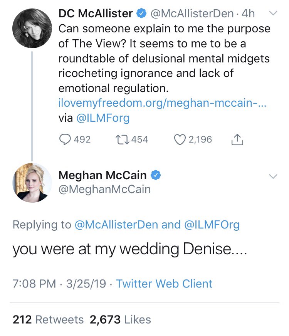289x336 pixels.
Task: Click @McAllisterDen in the Replying to line
Action: pos(117,225)
